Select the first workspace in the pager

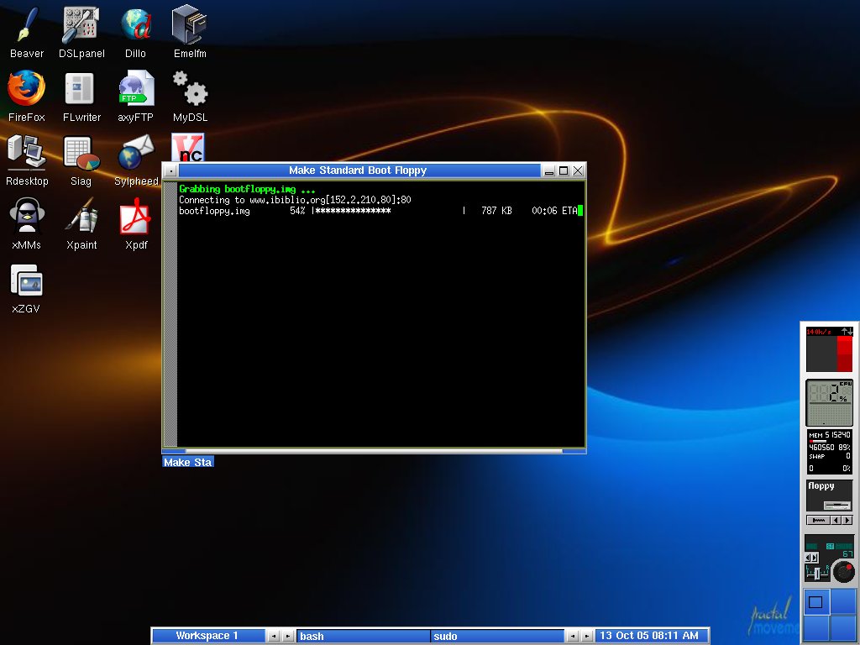815,601
